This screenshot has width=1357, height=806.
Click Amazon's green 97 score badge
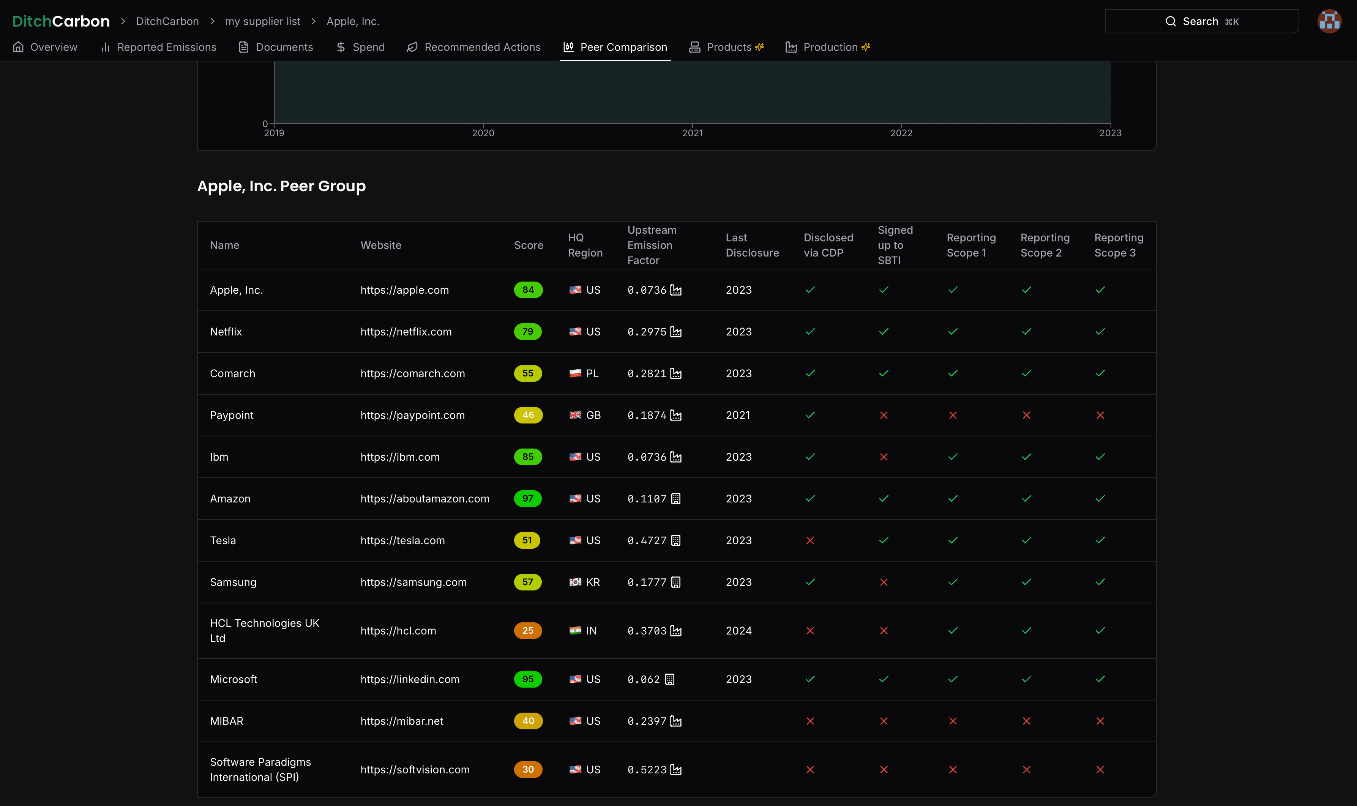pos(528,499)
